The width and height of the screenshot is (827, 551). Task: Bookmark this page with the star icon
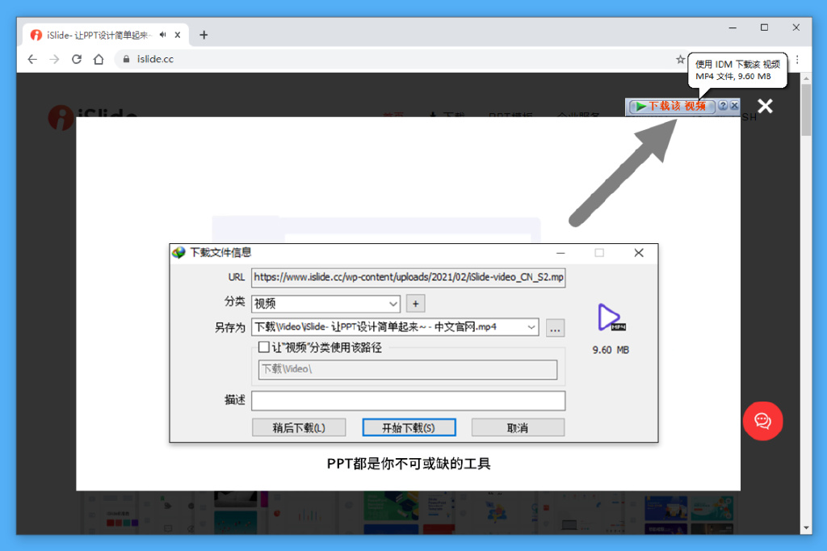click(680, 59)
